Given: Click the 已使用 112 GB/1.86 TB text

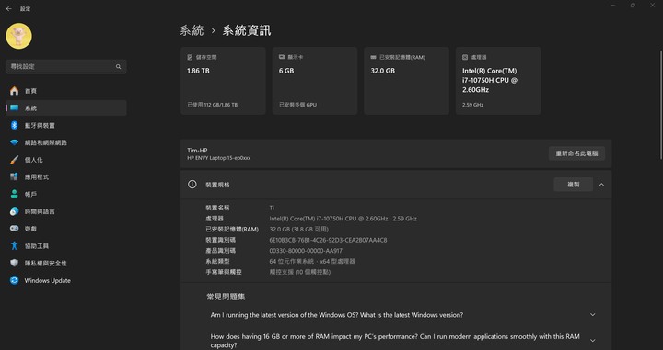Looking at the screenshot, I should pyautogui.click(x=213, y=105).
